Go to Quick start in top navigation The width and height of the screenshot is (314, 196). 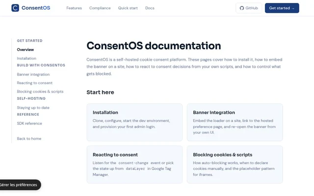(128, 8)
